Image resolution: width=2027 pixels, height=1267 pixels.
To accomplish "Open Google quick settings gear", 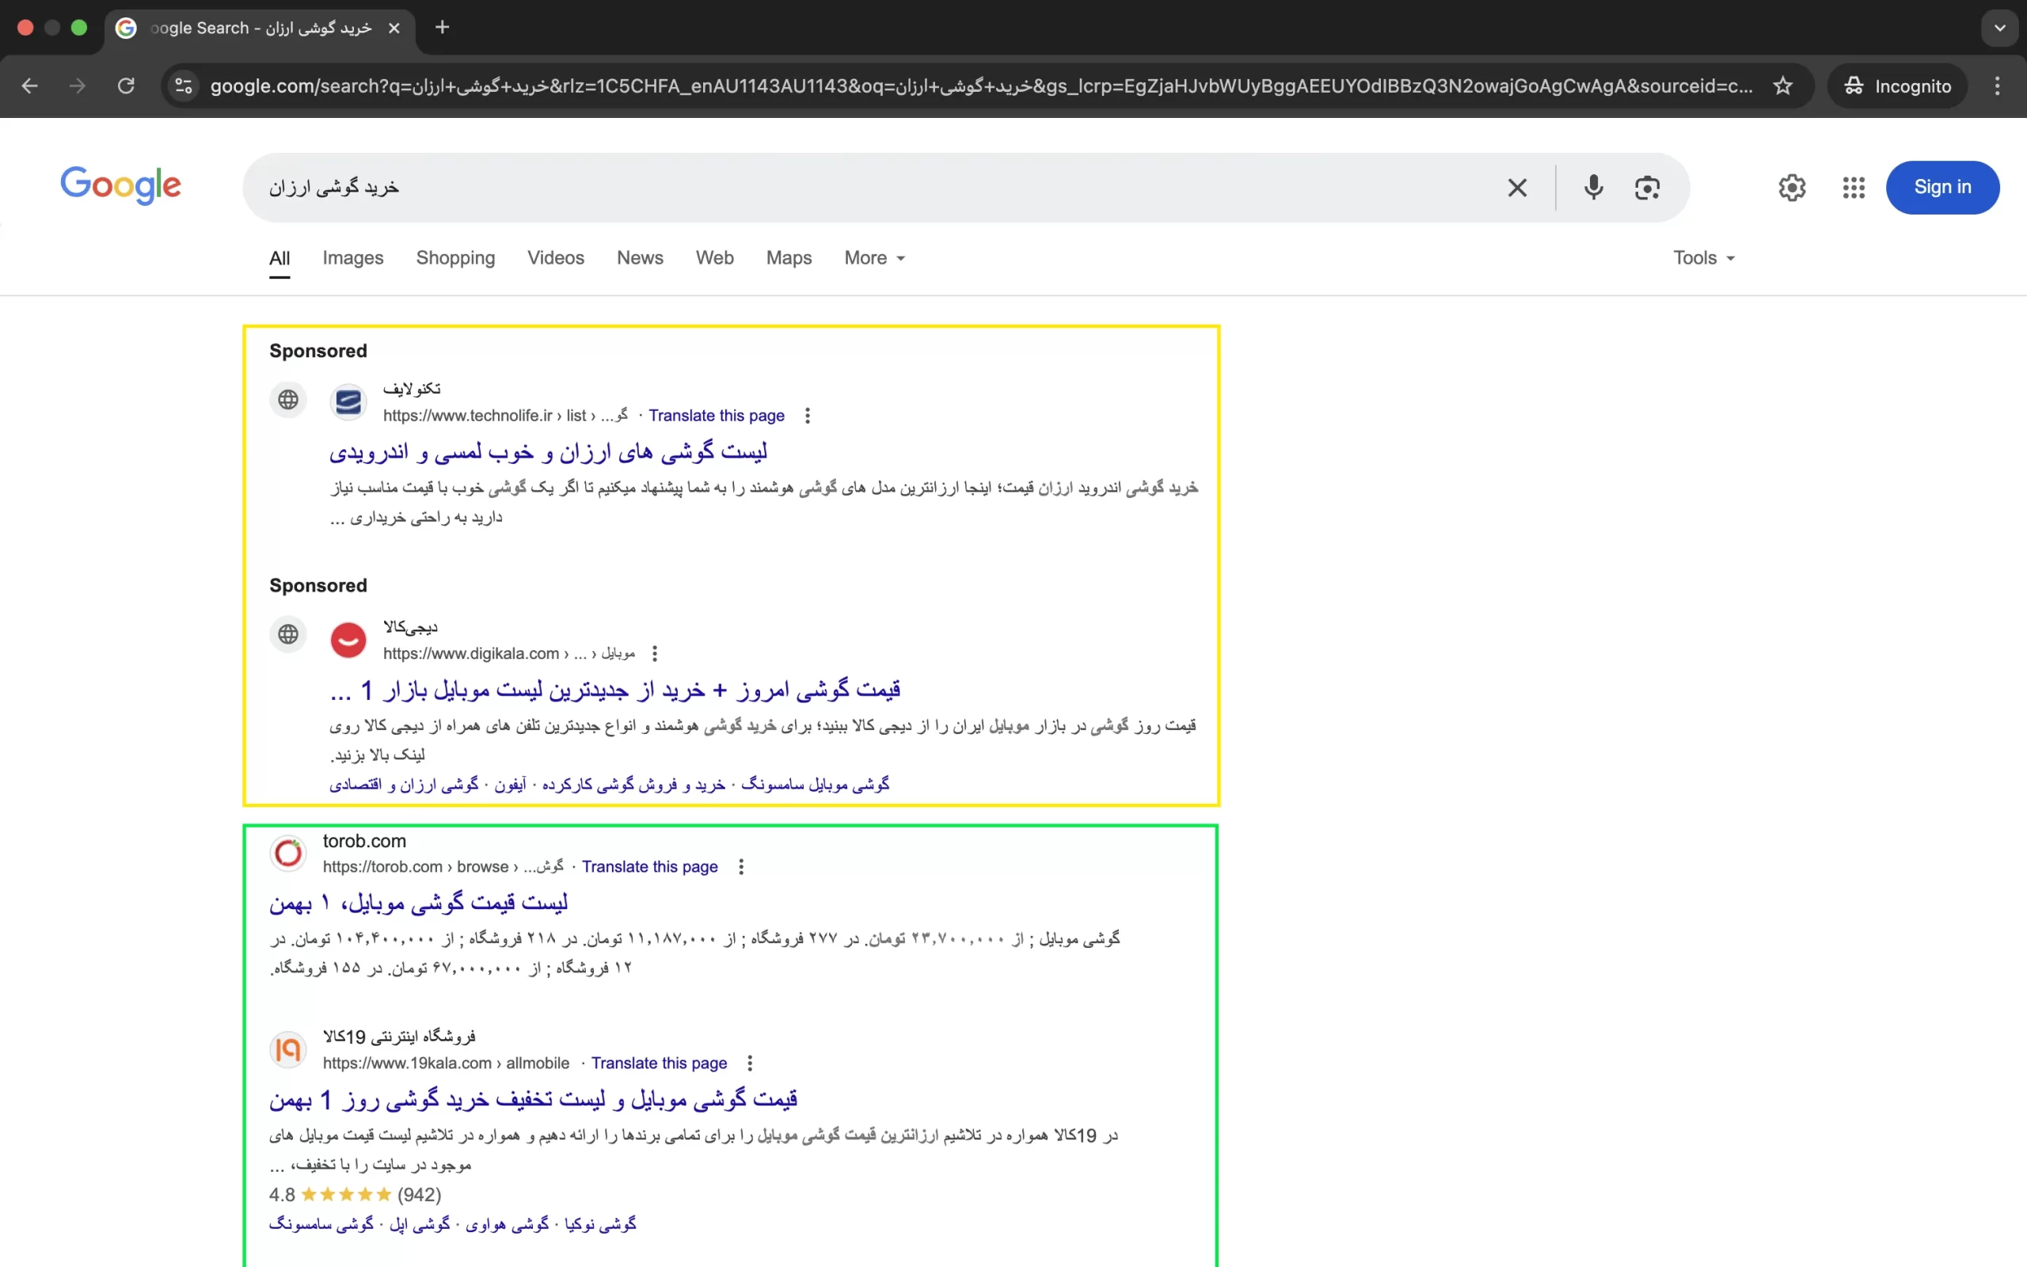I will click(1792, 188).
